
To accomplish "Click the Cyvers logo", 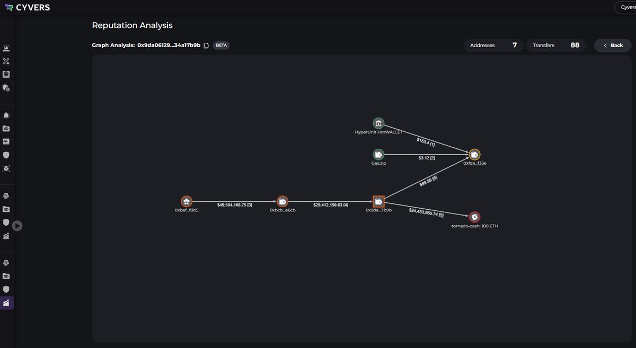I will 26,7.
